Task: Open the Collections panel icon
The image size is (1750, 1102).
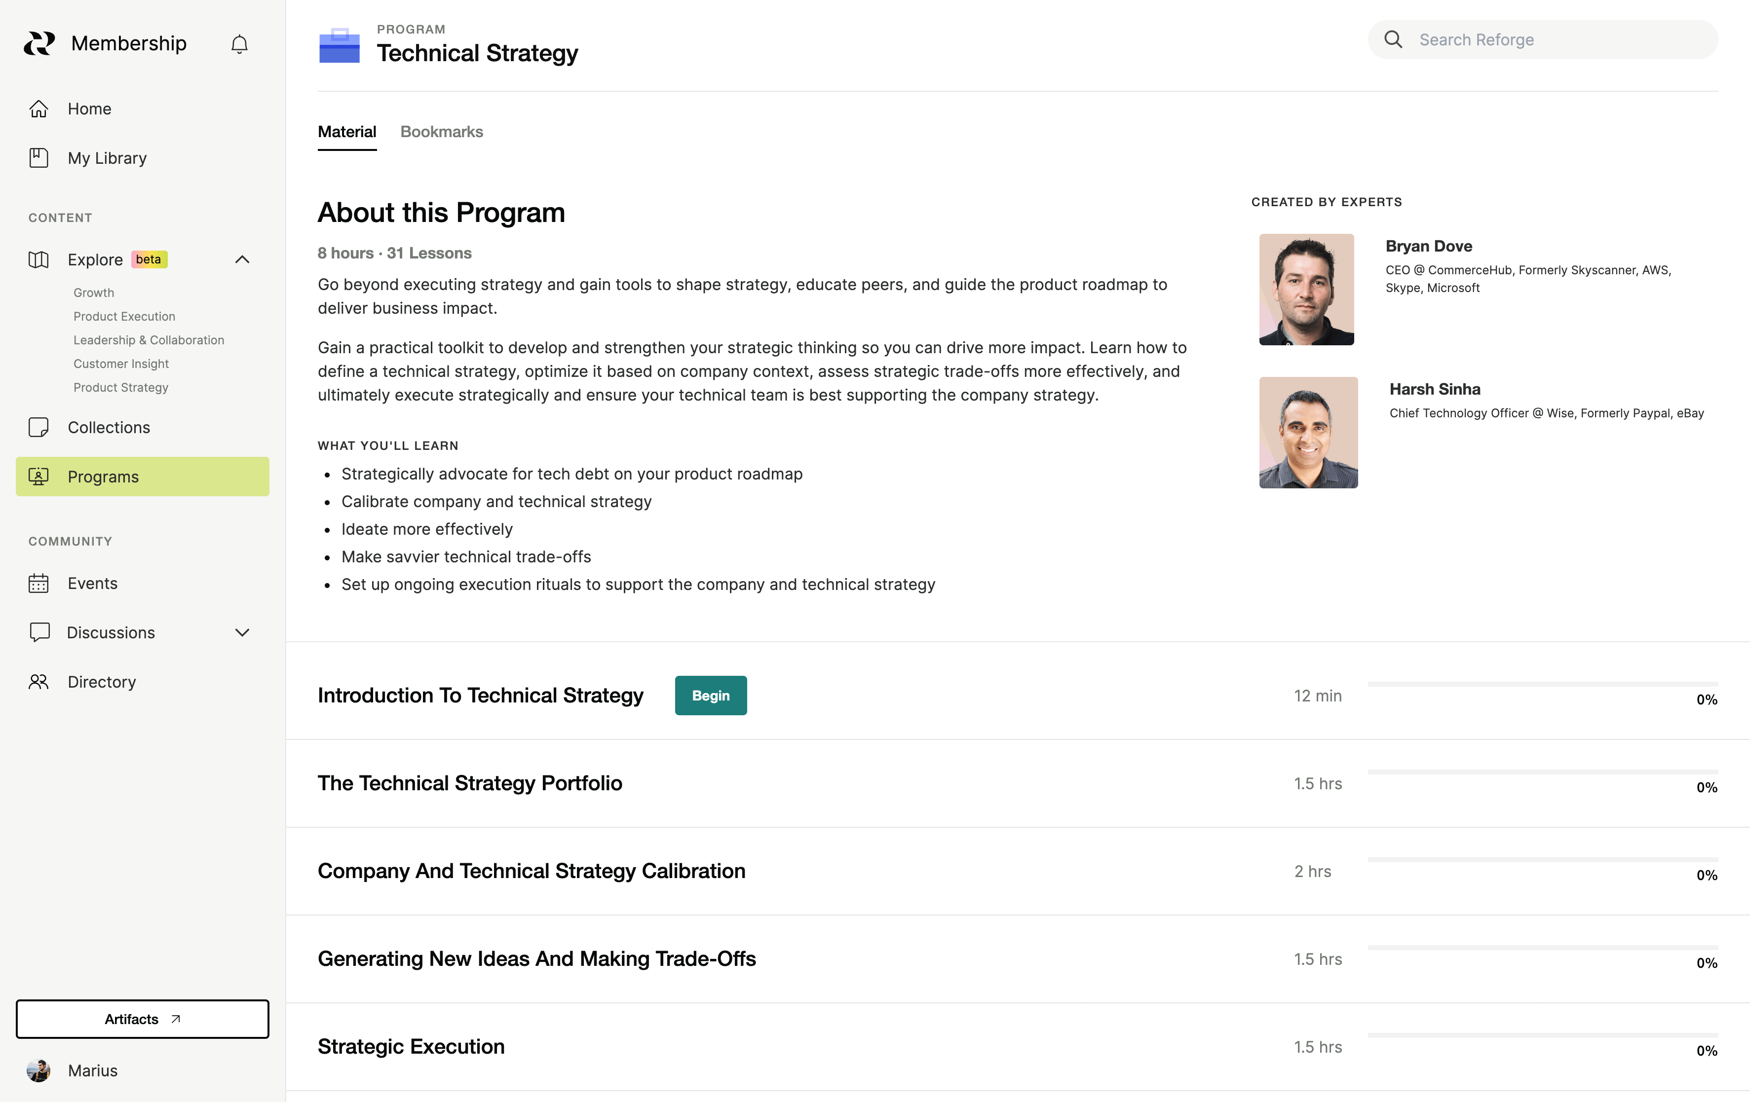Action: point(38,427)
